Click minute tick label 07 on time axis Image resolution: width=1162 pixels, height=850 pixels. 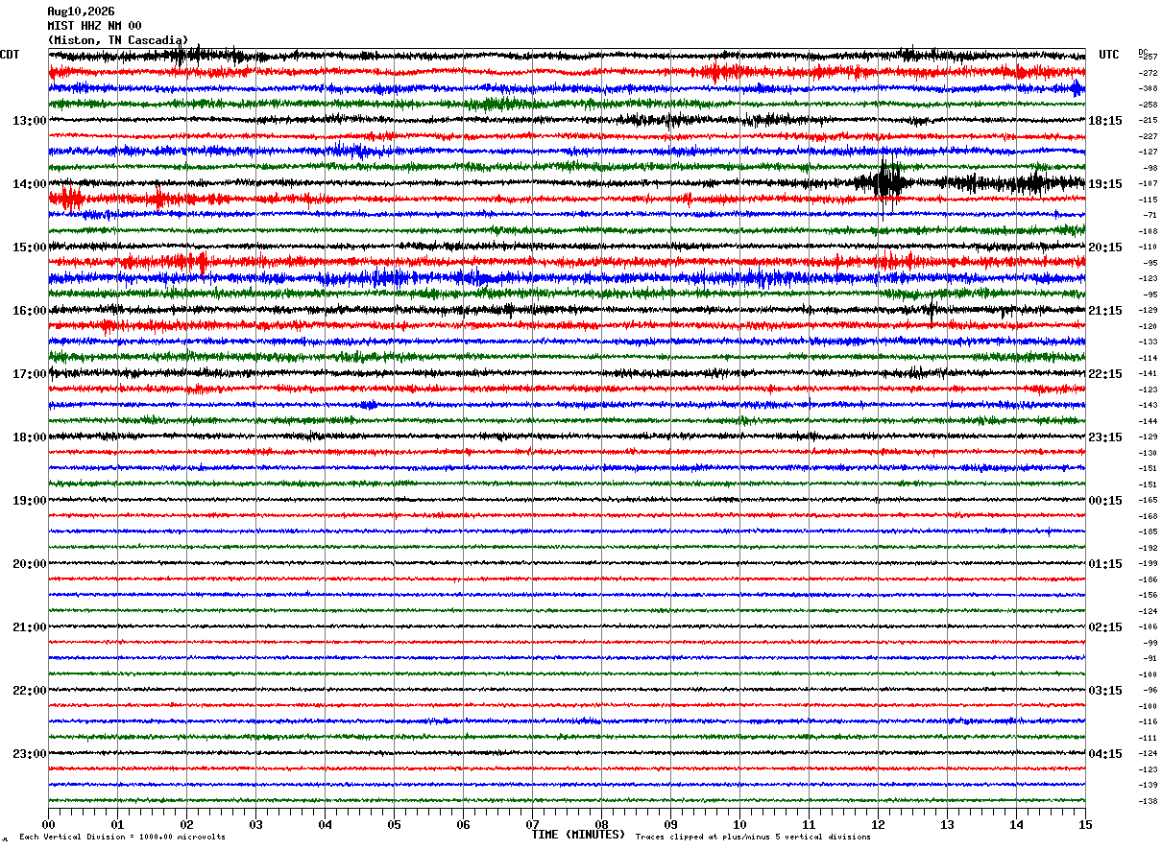click(532, 824)
